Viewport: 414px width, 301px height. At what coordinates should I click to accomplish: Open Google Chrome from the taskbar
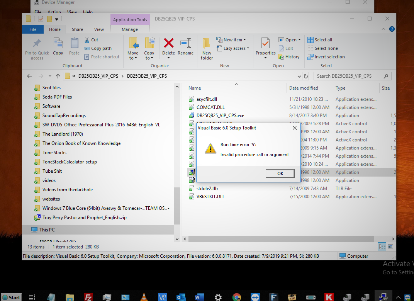tap(237, 297)
